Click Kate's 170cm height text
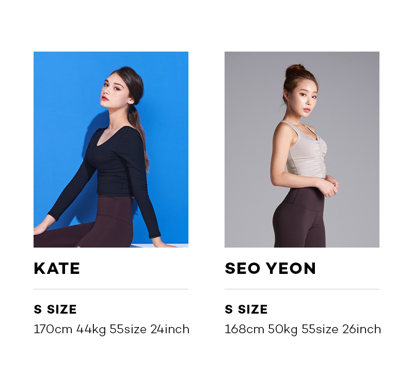The image size is (413, 392). (x=53, y=330)
